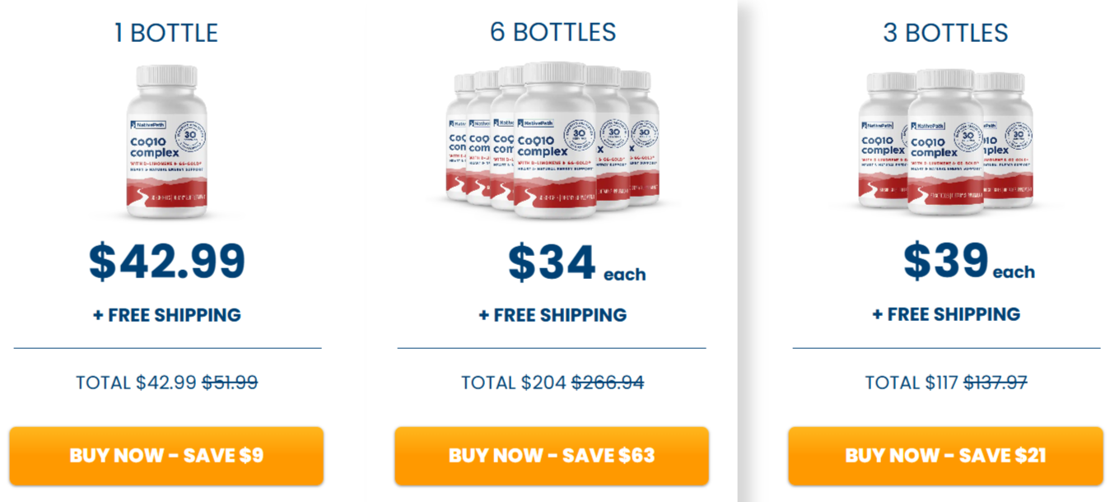Select the 1 BOTTLE heading
1110x502 pixels.
(x=166, y=33)
